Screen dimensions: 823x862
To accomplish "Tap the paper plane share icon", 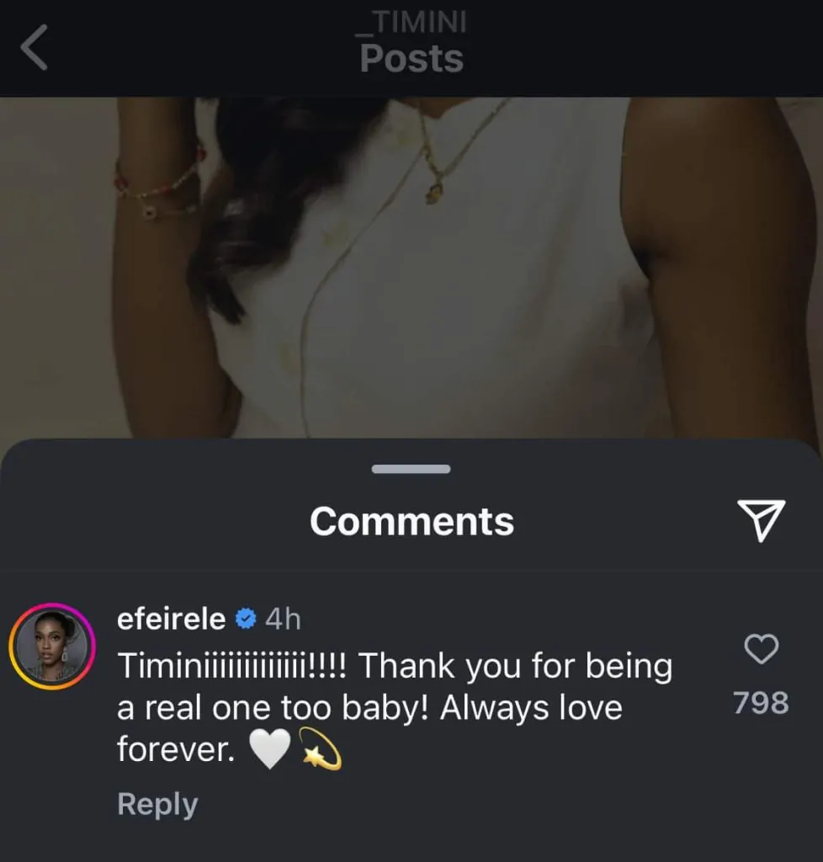I will (x=761, y=519).
